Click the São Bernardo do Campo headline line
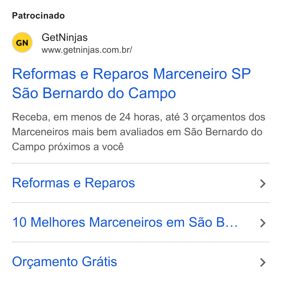This screenshot has width=282, height=281. click(94, 93)
